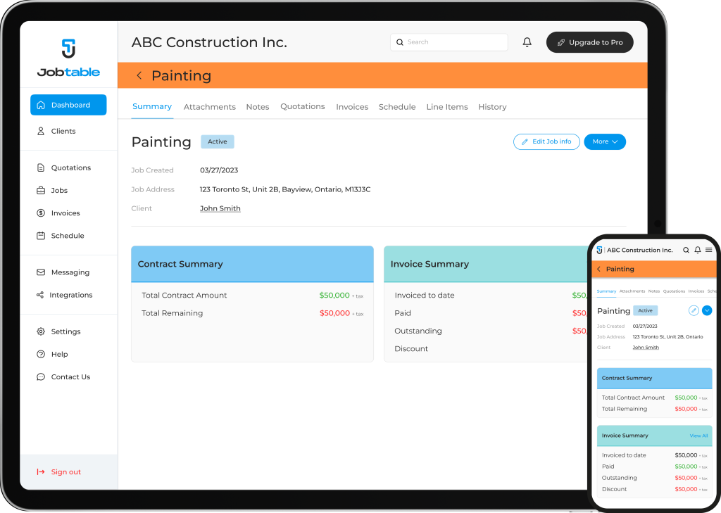Open Settings from the sidebar
Image resolution: width=721 pixels, height=513 pixels.
coord(65,331)
